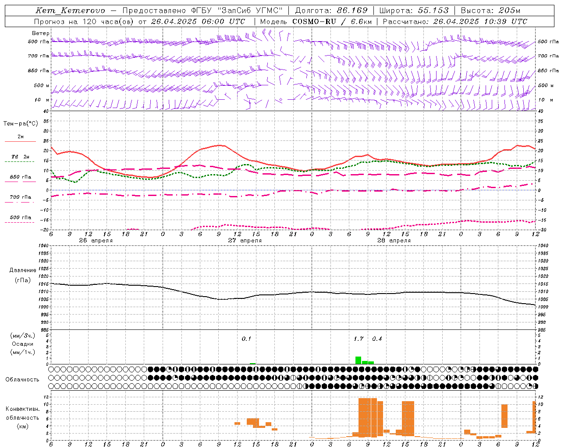Click the tallest green precipitation bar

tap(358, 360)
